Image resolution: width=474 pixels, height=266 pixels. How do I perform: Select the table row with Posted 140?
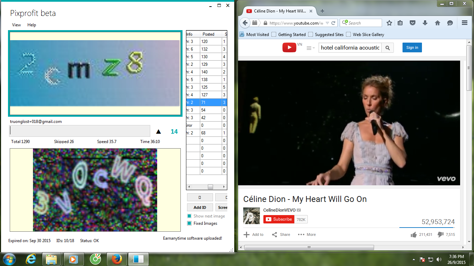pyautogui.click(x=206, y=72)
